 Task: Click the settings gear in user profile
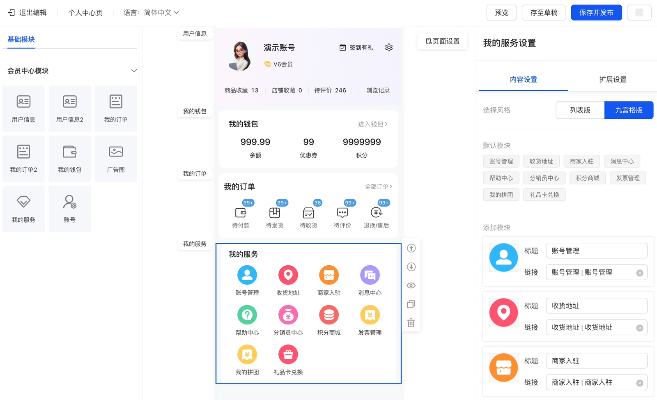(x=389, y=48)
